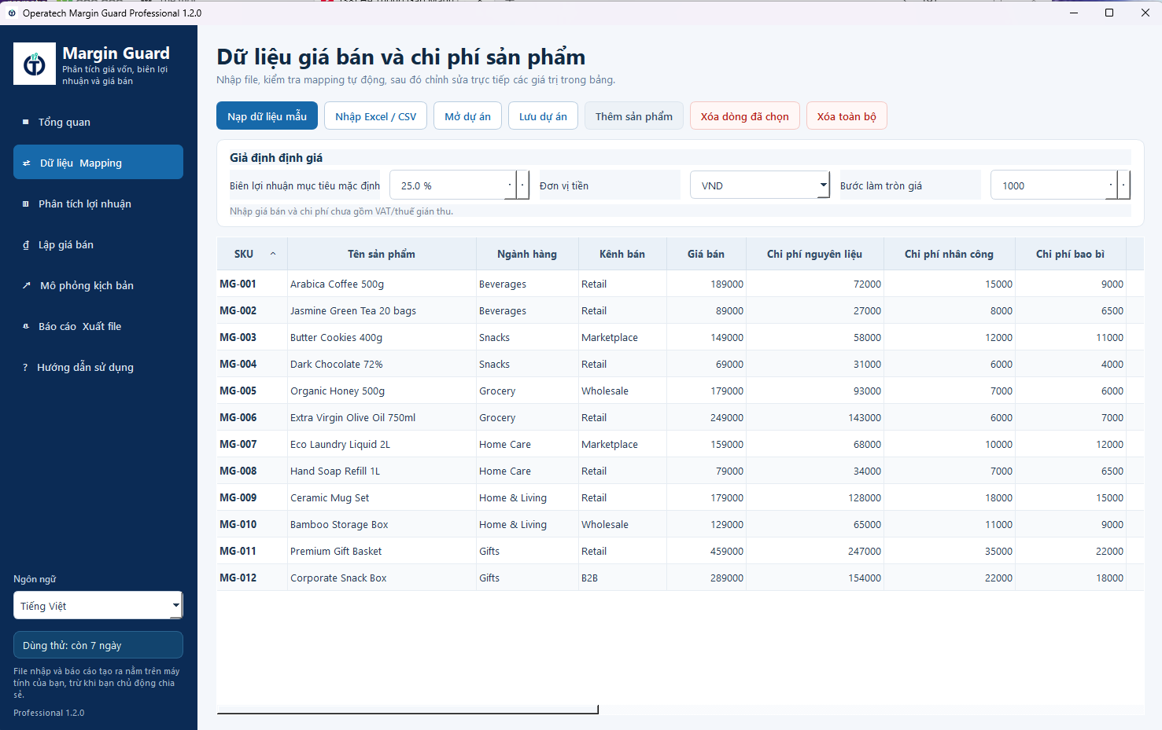Click Nạp dữ liệu mẫu button

click(267, 116)
